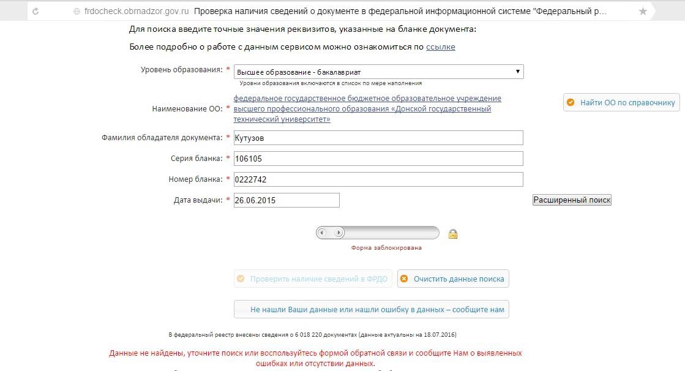Image resolution: width=685 pixels, height=371 pixels.
Task: Follow the 'ссылке' hyperlink about the service
Action: [440, 47]
